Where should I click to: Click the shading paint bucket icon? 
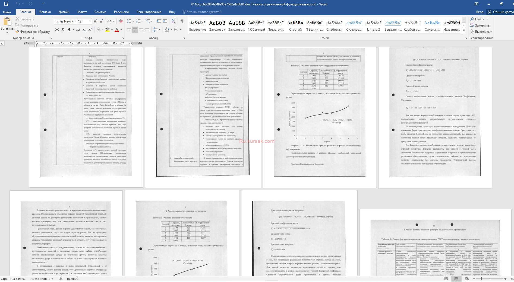(167, 30)
